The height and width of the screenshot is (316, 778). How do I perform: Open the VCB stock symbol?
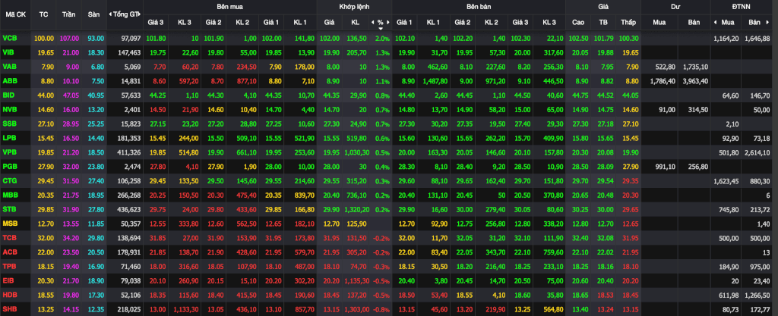coord(9,38)
